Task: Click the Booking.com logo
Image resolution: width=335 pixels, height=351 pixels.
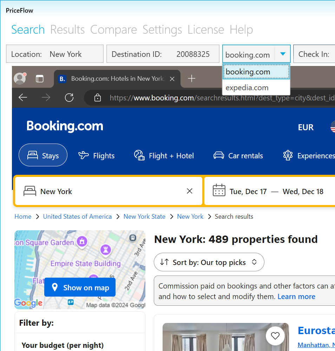Action: (x=65, y=126)
